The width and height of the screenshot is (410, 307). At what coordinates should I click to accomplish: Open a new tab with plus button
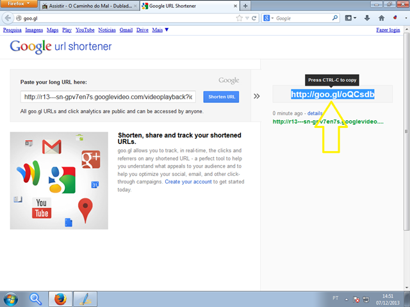(x=245, y=6)
